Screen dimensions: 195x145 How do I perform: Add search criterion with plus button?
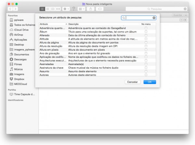point(185,20)
